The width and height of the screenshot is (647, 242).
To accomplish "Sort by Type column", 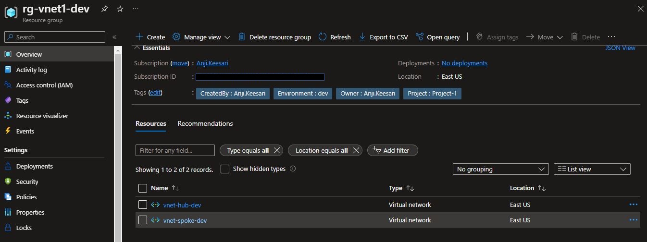I will tap(401, 188).
